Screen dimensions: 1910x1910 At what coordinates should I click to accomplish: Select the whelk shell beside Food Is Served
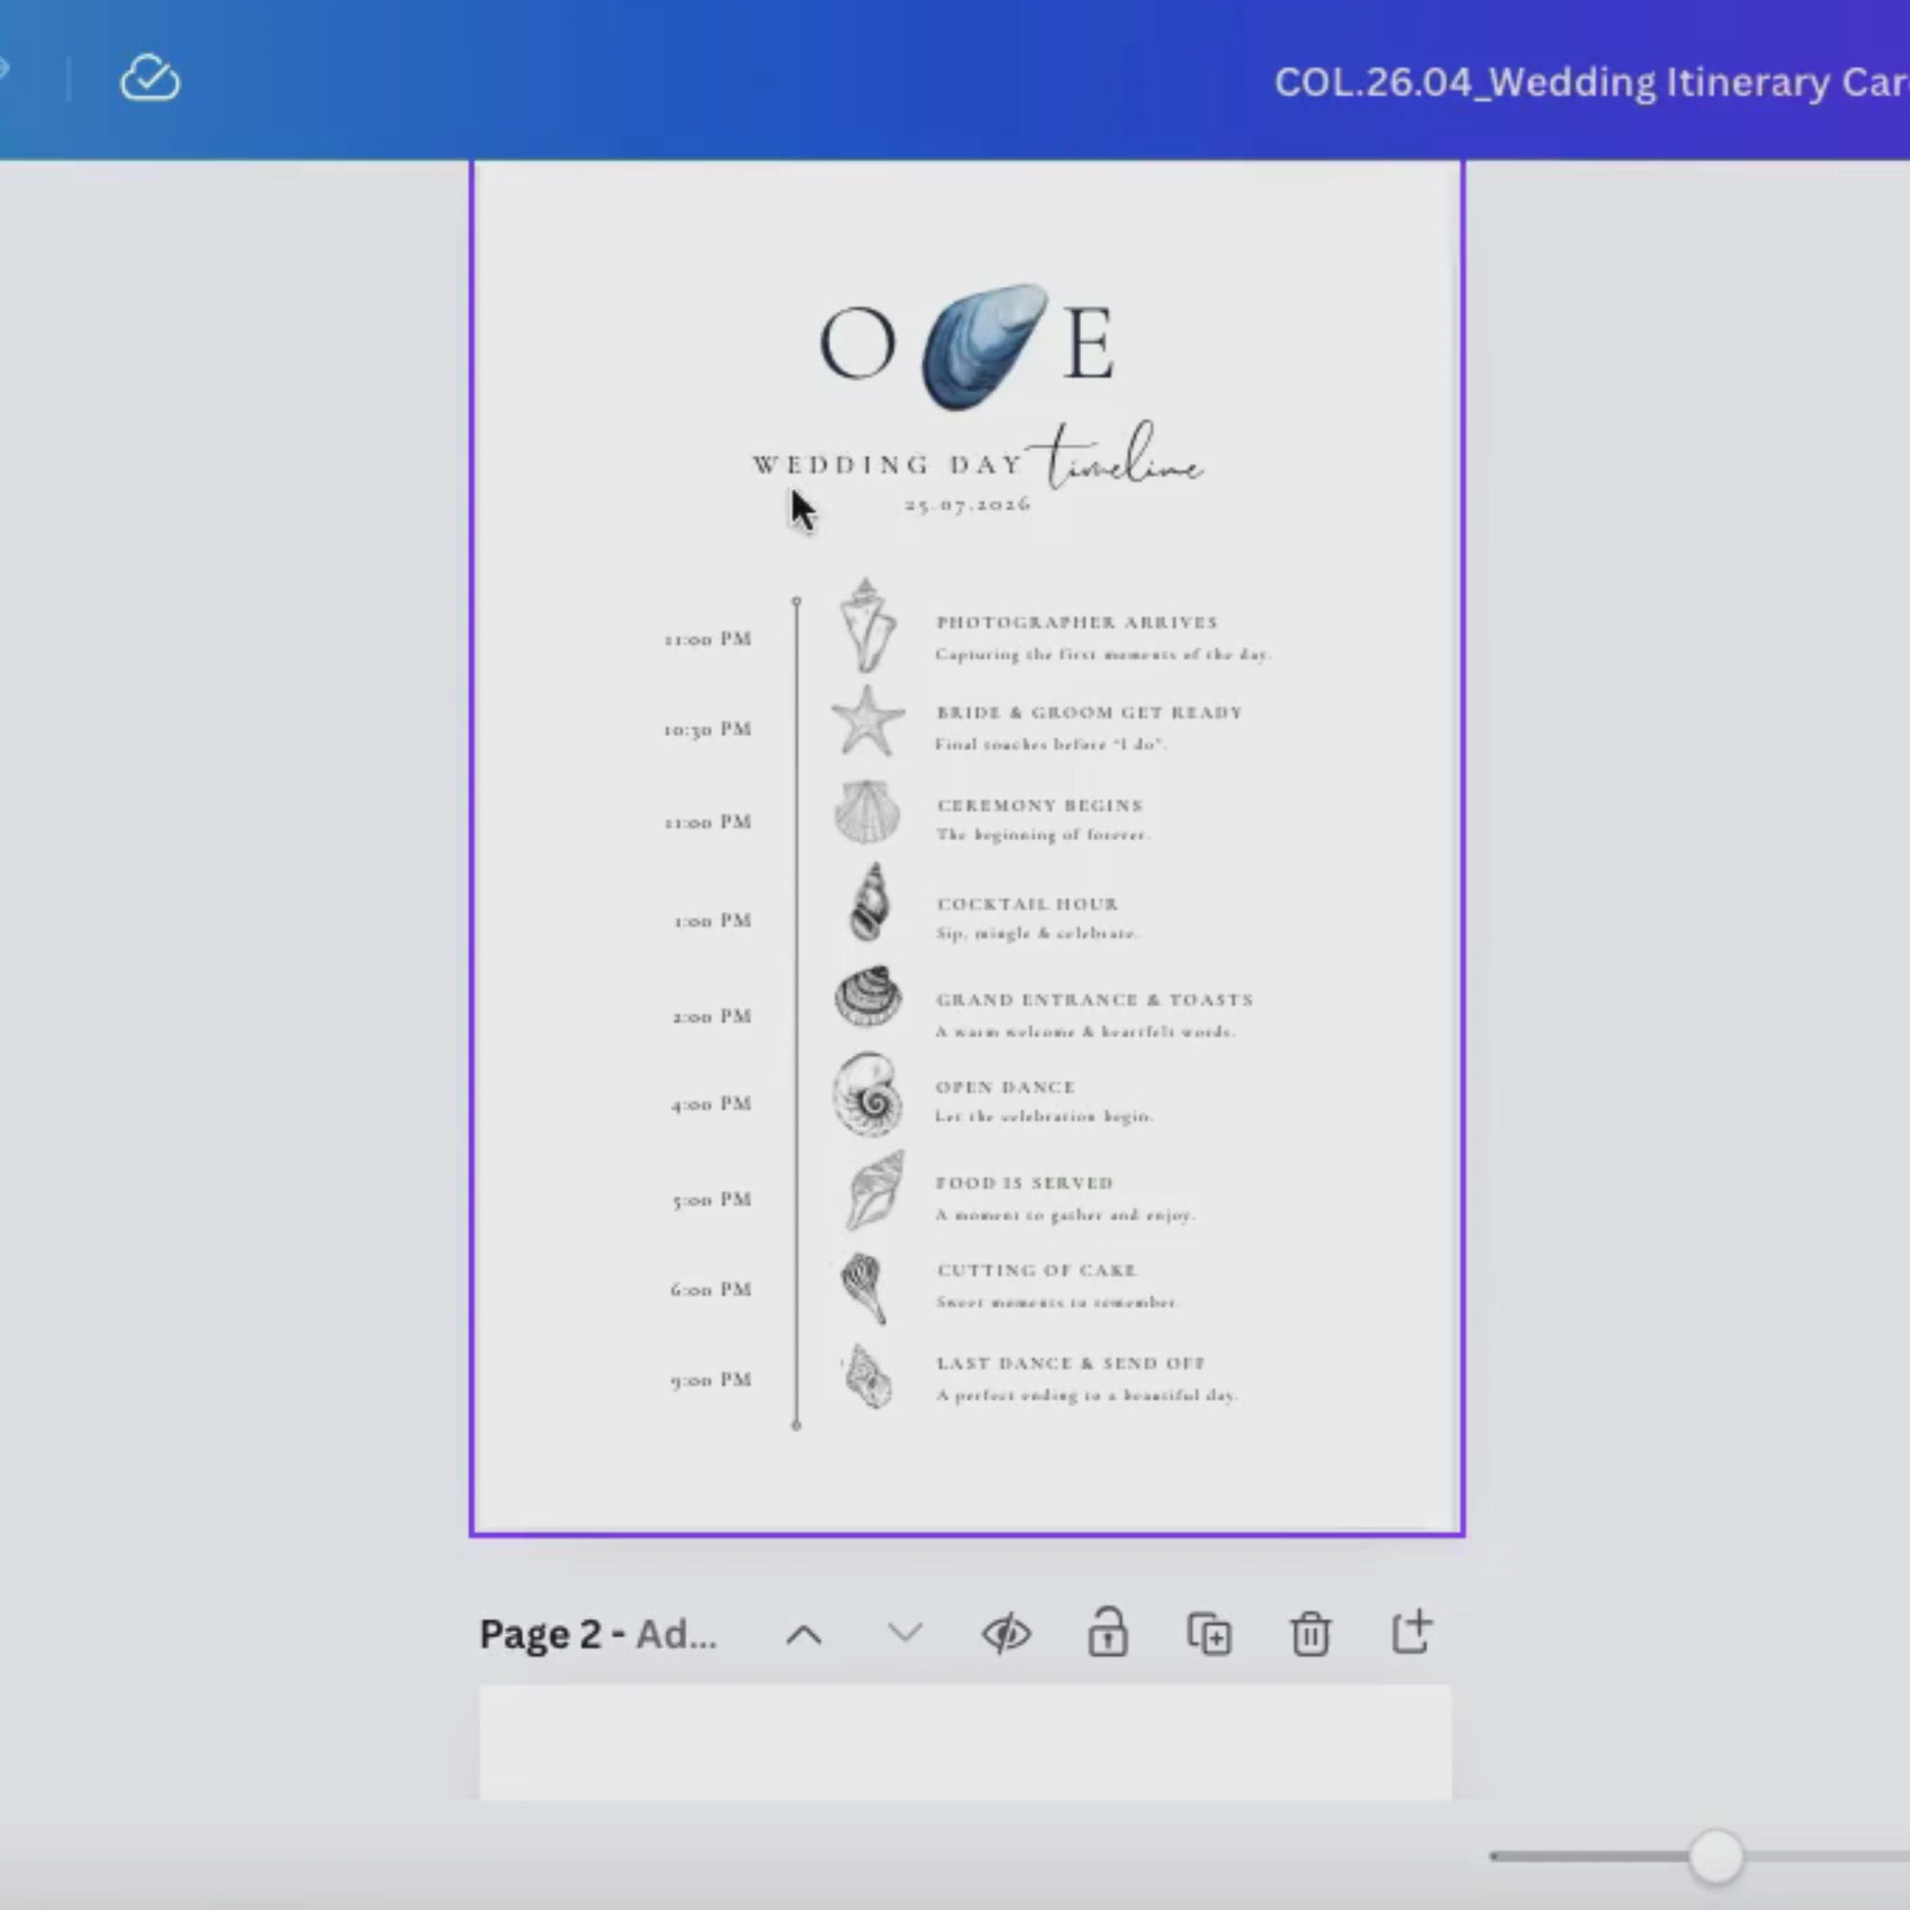873,1189
